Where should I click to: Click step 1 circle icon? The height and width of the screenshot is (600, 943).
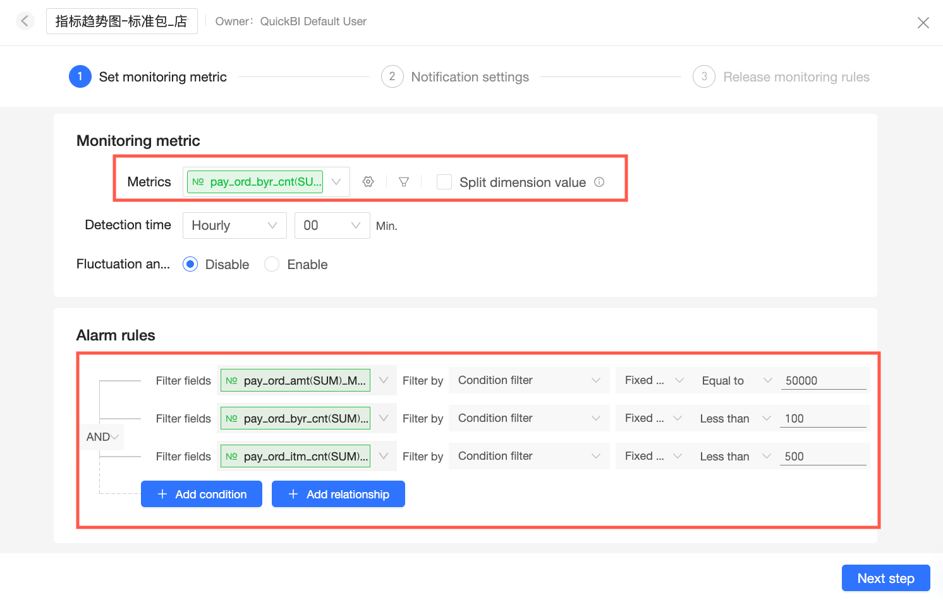tap(80, 76)
